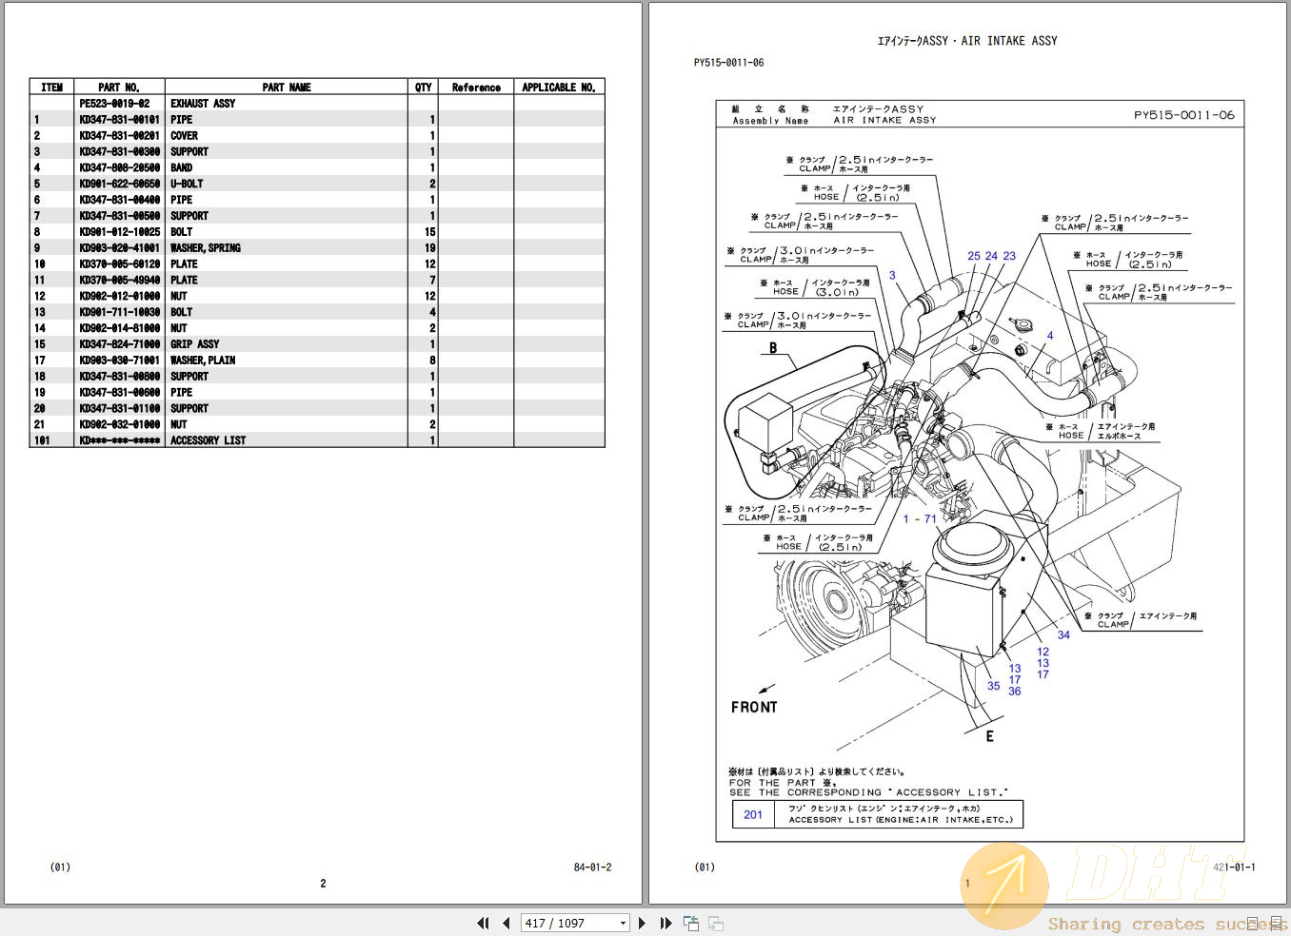Select part number KD901-012-10025
Viewport: 1291px width, 936px height.
pyautogui.click(x=119, y=231)
